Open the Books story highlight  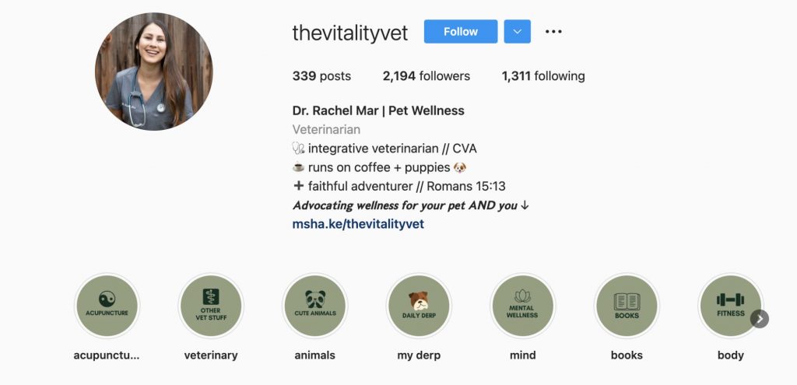(x=627, y=306)
